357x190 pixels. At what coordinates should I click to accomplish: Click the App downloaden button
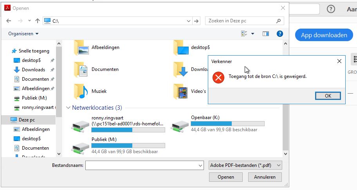(x=324, y=35)
